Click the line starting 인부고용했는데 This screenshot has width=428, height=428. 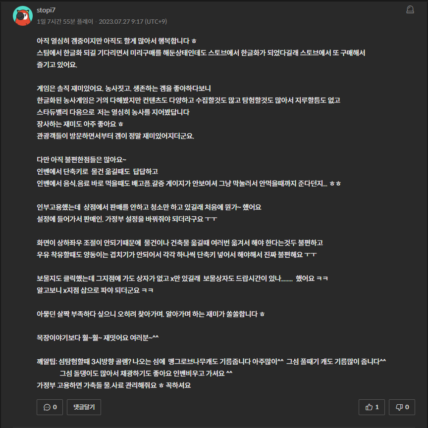click(149, 207)
